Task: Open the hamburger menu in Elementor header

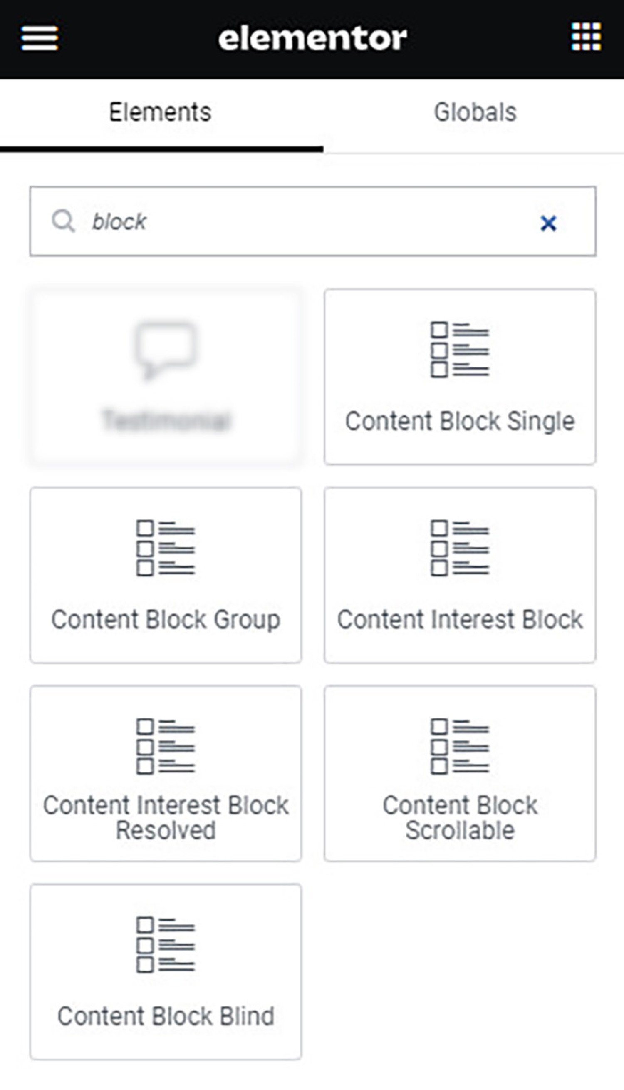Action: (x=40, y=38)
